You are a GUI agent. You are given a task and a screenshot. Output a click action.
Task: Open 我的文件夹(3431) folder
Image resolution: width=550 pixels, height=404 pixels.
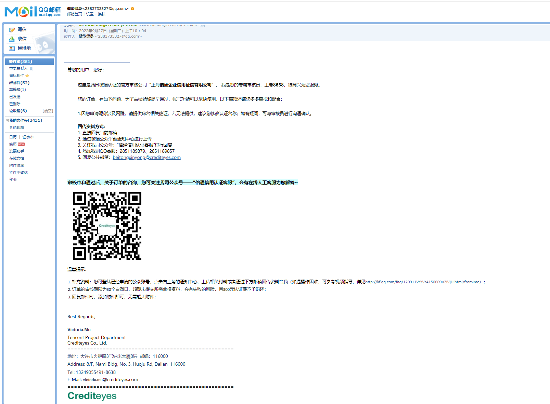coord(26,120)
